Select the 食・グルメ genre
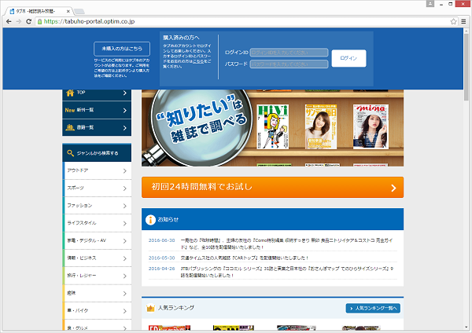The width and height of the screenshot is (472, 333). tap(97, 326)
